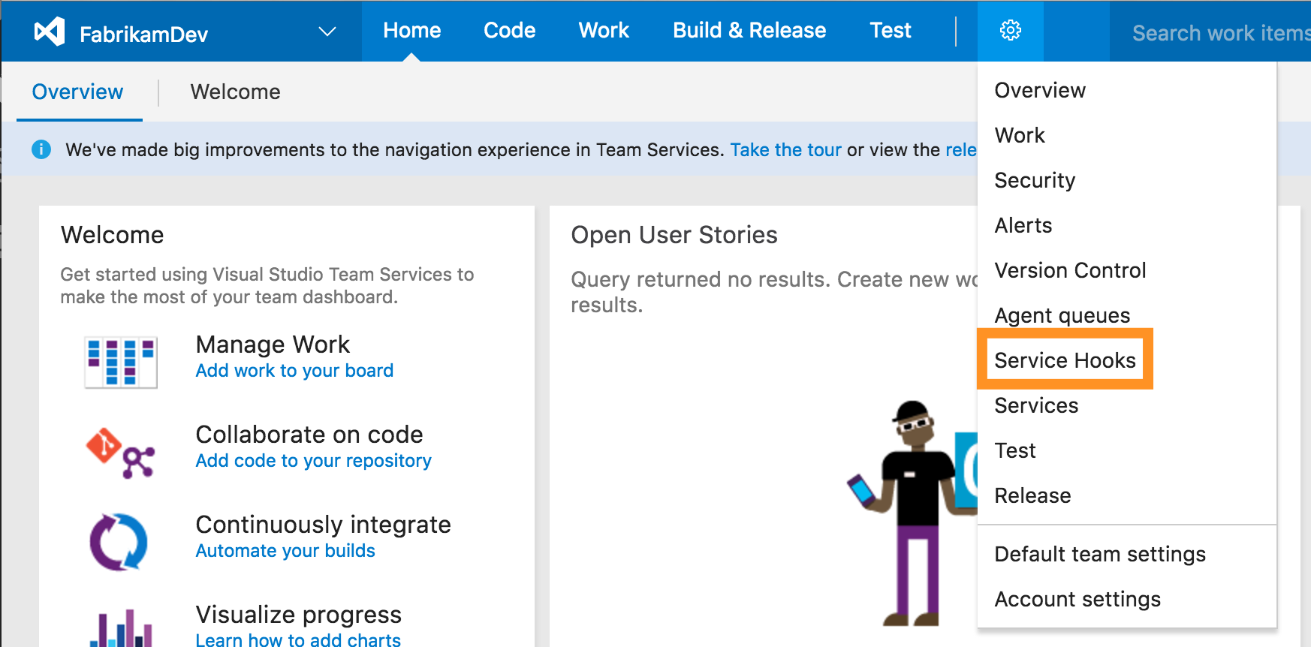This screenshot has height=647, width=1311.
Task: Click Automate your builds link
Action: click(x=285, y=551)
